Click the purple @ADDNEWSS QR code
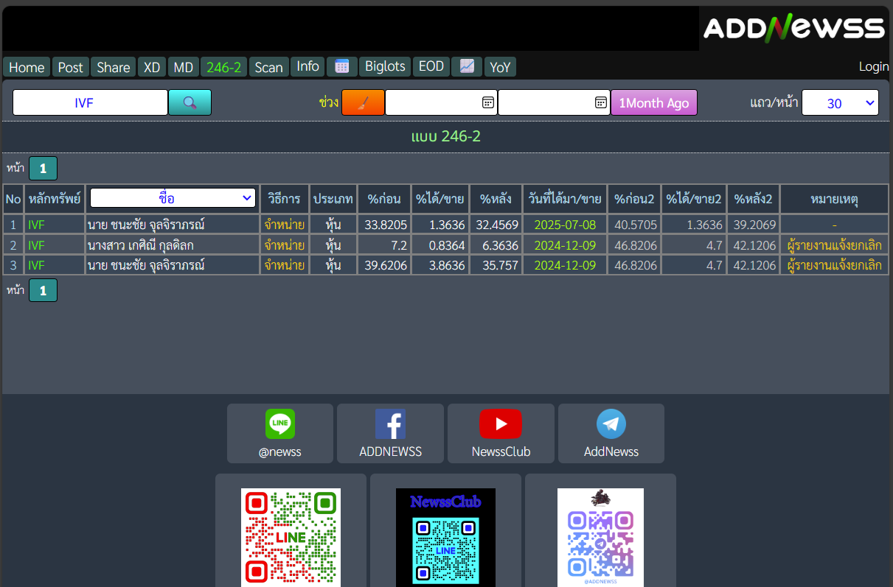Screen dimensions: 893x587 (600, 537)
